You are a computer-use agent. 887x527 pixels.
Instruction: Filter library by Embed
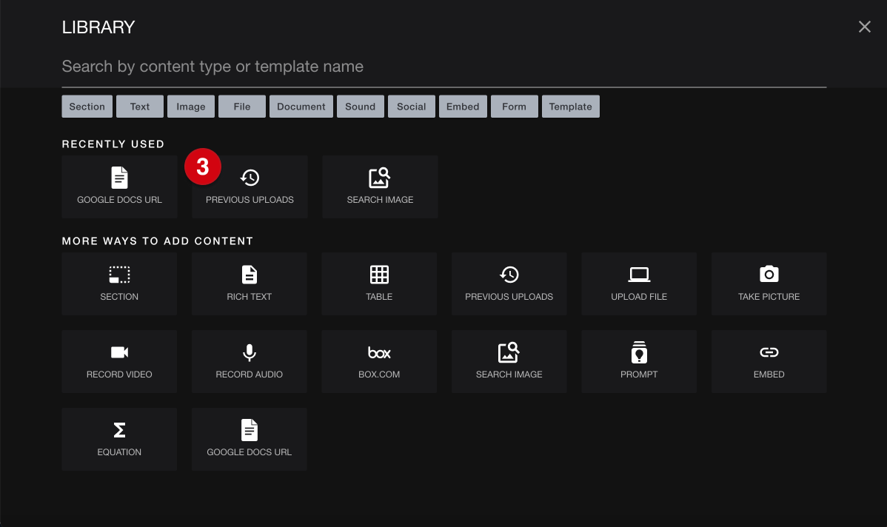(463, 107)
